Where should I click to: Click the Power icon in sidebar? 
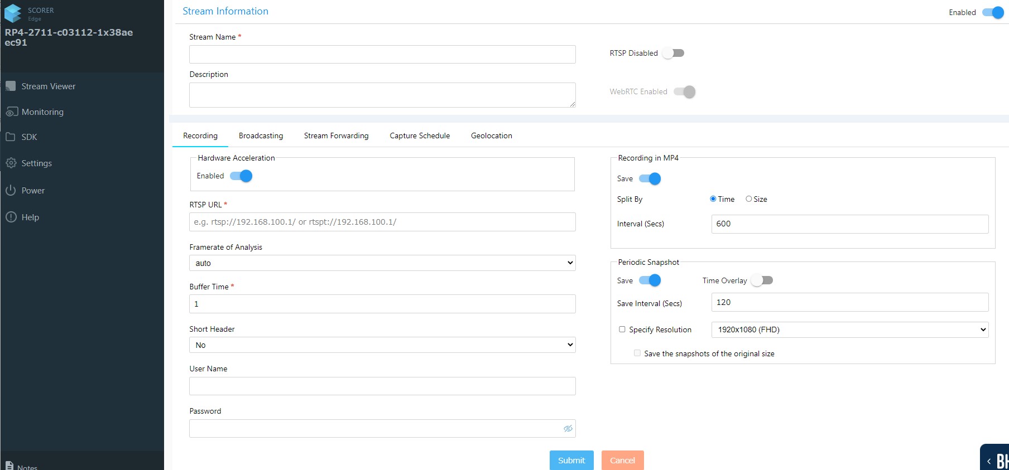tap(11, 190)
